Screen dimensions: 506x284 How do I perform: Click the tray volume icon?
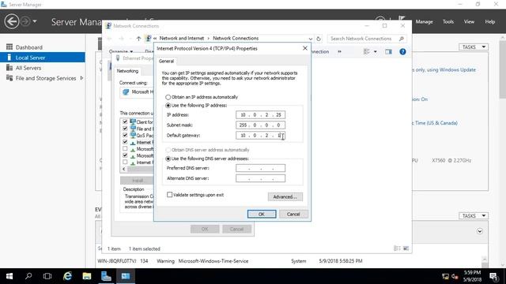[x=455, y=276]
